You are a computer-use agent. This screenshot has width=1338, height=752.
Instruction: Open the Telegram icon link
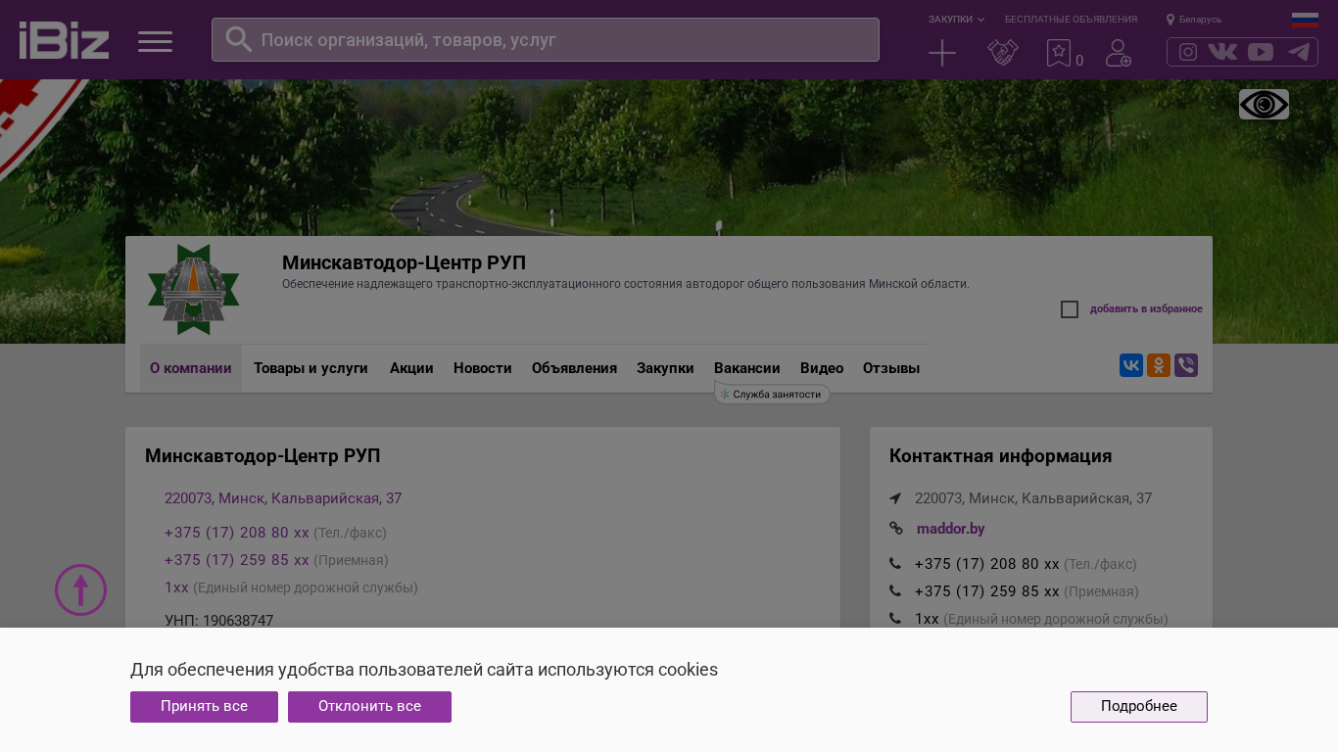tap(1299, 52)
